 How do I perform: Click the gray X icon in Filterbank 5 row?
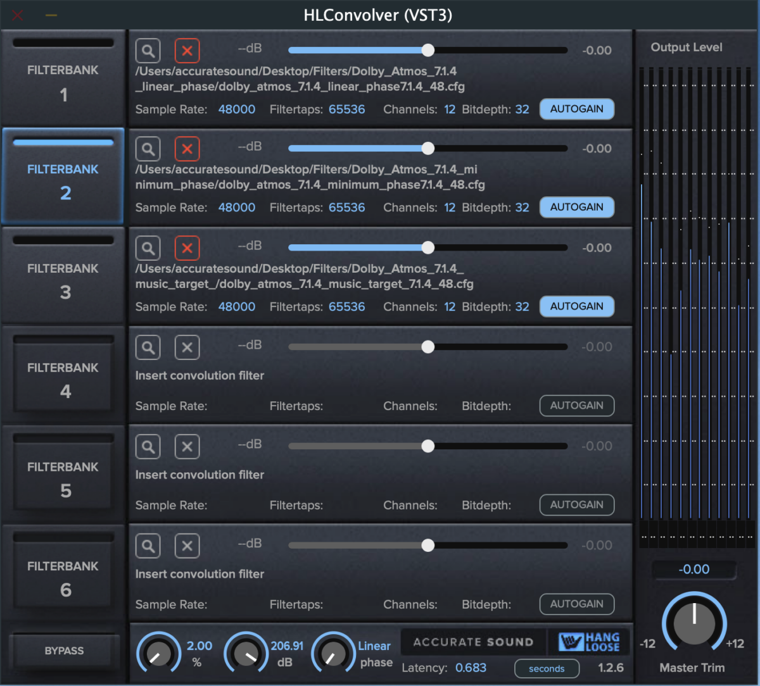click(187, 447)
